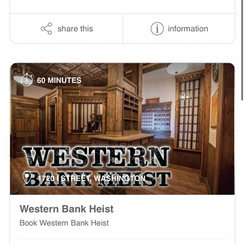Click the circled 'i' information icon
Screen dimensions: 245x245
[157, 29]
